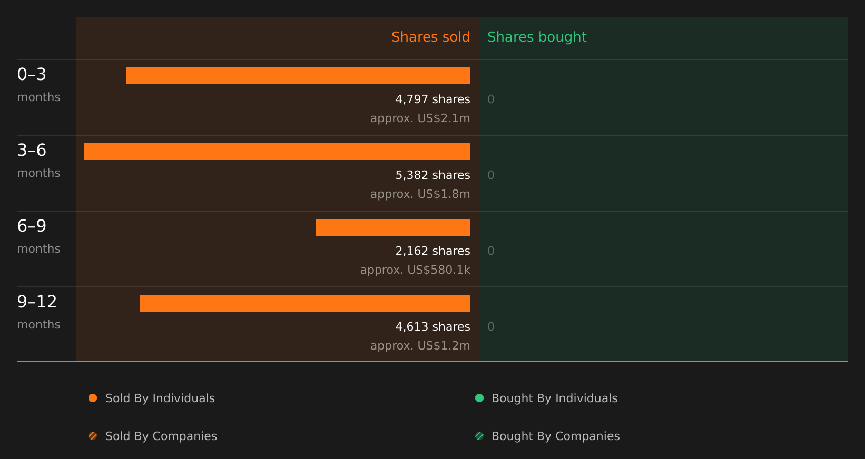This screenshot has width=865, height=459.
Task: Select the Sold By Individuals legend label
Action: click(x=160, y=398)
